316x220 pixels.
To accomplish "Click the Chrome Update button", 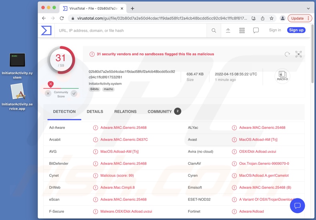I will 300,18.
